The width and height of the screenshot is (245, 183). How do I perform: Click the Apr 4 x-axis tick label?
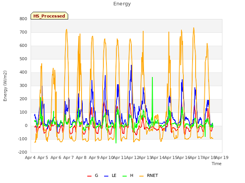30,157
